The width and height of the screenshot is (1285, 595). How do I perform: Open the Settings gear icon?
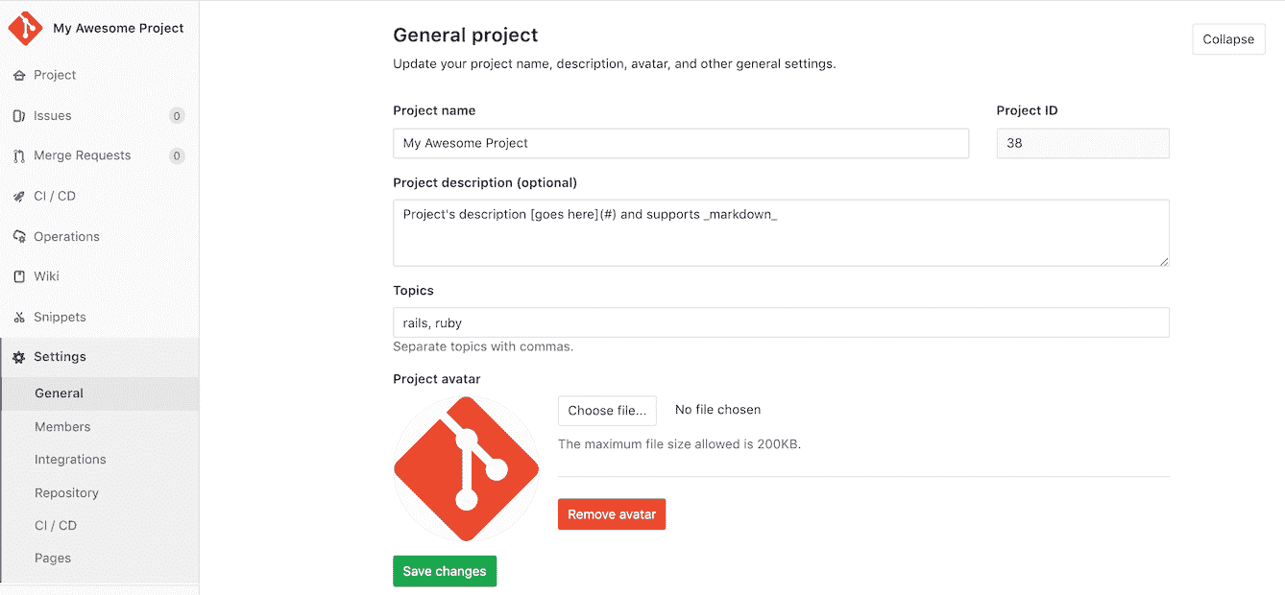20,356
